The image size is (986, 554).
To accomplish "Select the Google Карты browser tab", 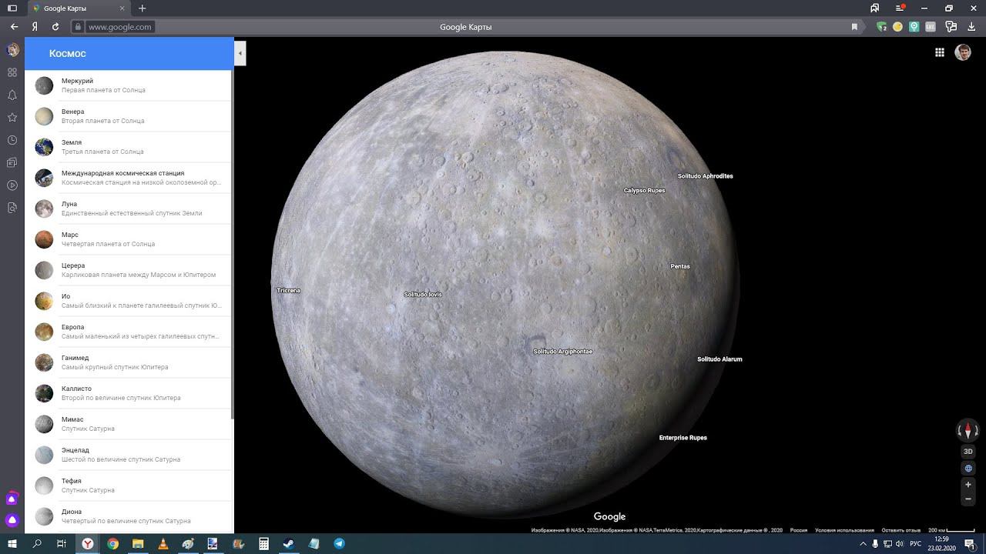I will coord(80,8).
